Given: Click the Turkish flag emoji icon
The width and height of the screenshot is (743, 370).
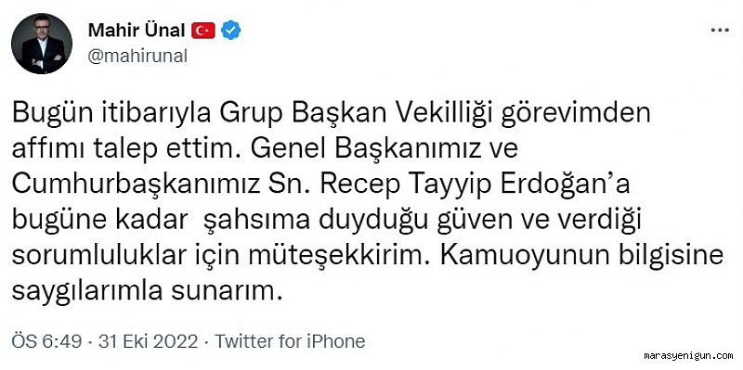Looking at the screenshot, I should 203,31.
